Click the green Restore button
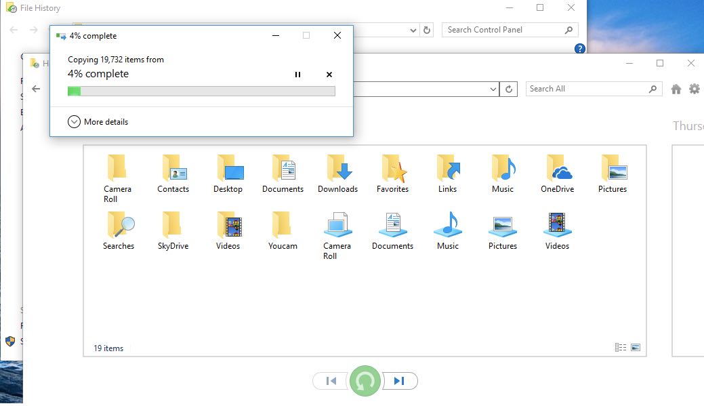Screen dimensions: 704x406 [365, 381]
